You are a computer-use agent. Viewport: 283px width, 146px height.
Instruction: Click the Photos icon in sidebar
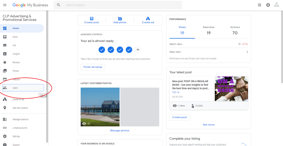(x=5, y=71)
